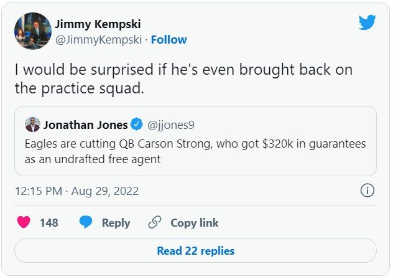Click the copy link chain icon
The height and width of the screenshot is (279, 393).
(x=155, y=222)
